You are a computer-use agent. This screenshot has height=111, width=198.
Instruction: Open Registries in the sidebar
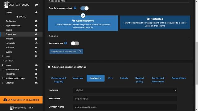tap(10, 74)
